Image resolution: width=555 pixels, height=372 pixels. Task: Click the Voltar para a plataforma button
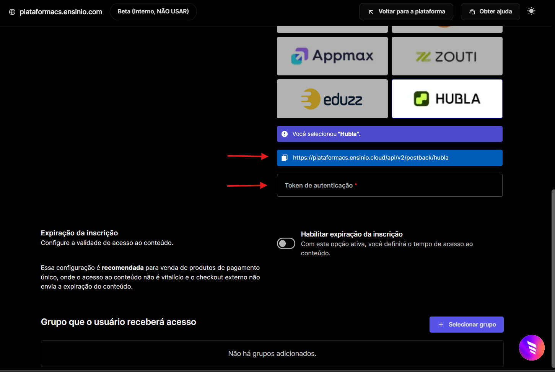pyautogui.click(x=406, y=11)
